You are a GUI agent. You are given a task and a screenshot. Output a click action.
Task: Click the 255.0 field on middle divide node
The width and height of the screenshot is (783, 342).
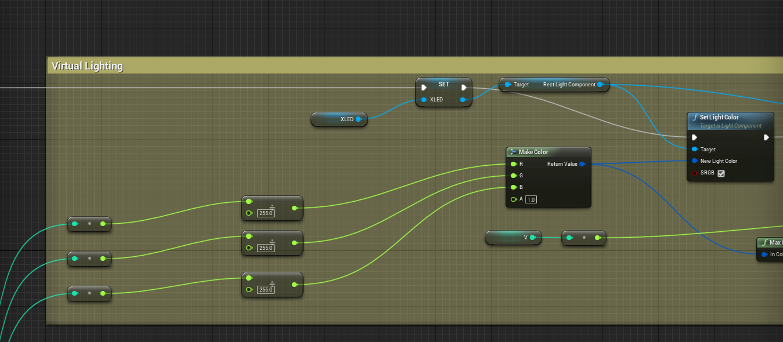point(266,248)
